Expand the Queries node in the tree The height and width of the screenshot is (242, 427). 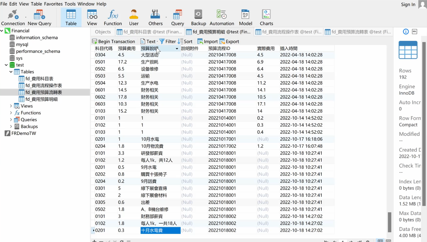click(11, 120)
